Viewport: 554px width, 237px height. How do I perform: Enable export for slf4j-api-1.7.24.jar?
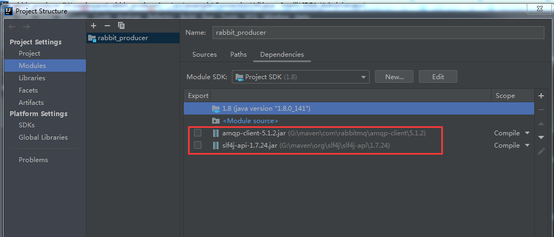coord(198,145)
